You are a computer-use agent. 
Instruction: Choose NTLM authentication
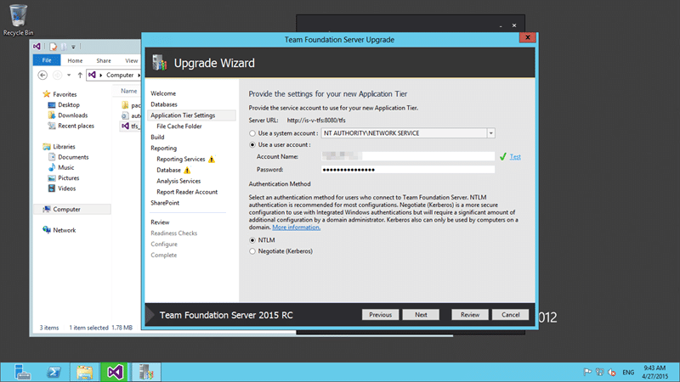pos(252,240)
